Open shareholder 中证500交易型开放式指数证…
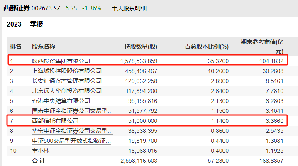298x166 pixels. (x=71, y=141)
